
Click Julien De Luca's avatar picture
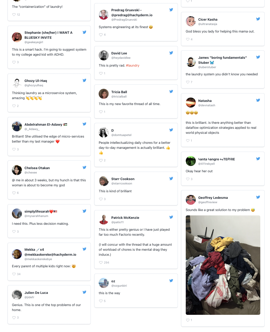17,295
